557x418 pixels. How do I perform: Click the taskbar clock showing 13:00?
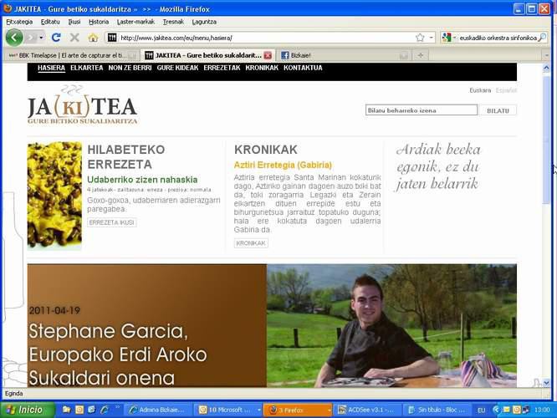click(x=542, y=410)
